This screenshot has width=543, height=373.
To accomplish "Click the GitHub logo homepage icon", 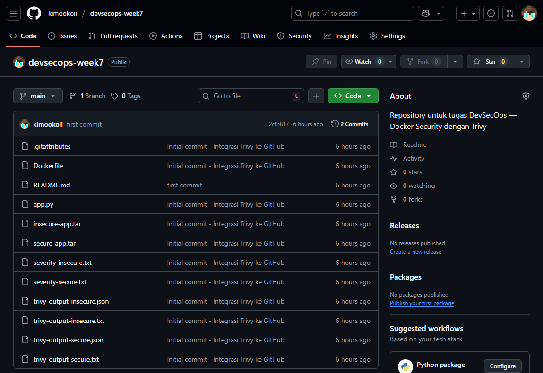I will click(34, 13).
